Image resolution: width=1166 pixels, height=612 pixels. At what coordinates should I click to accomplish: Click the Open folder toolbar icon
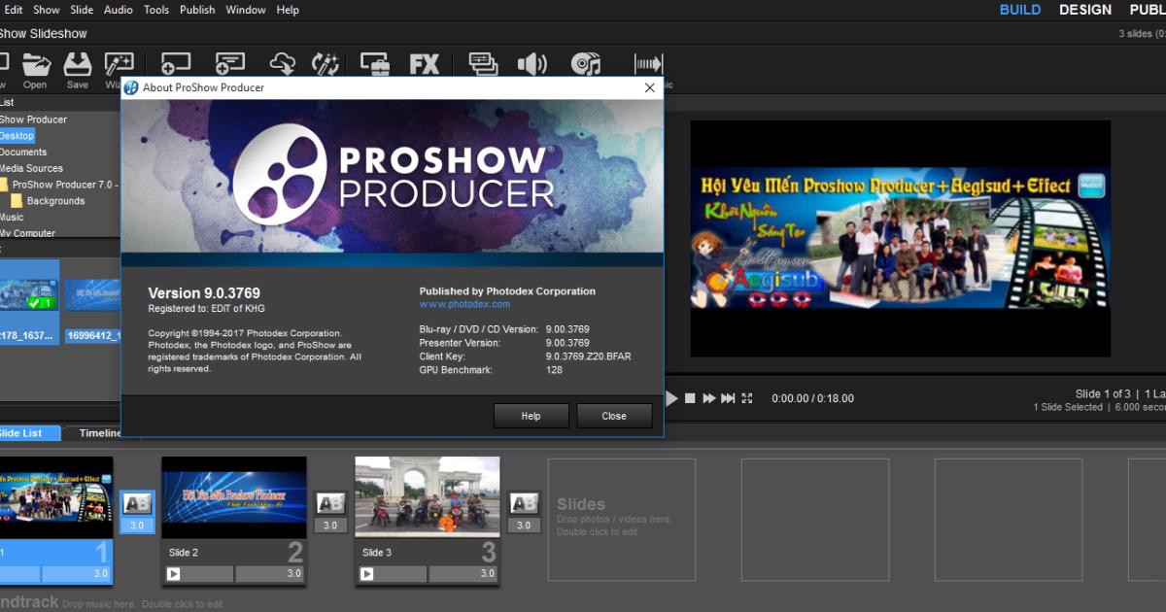[x=36, y=65]
